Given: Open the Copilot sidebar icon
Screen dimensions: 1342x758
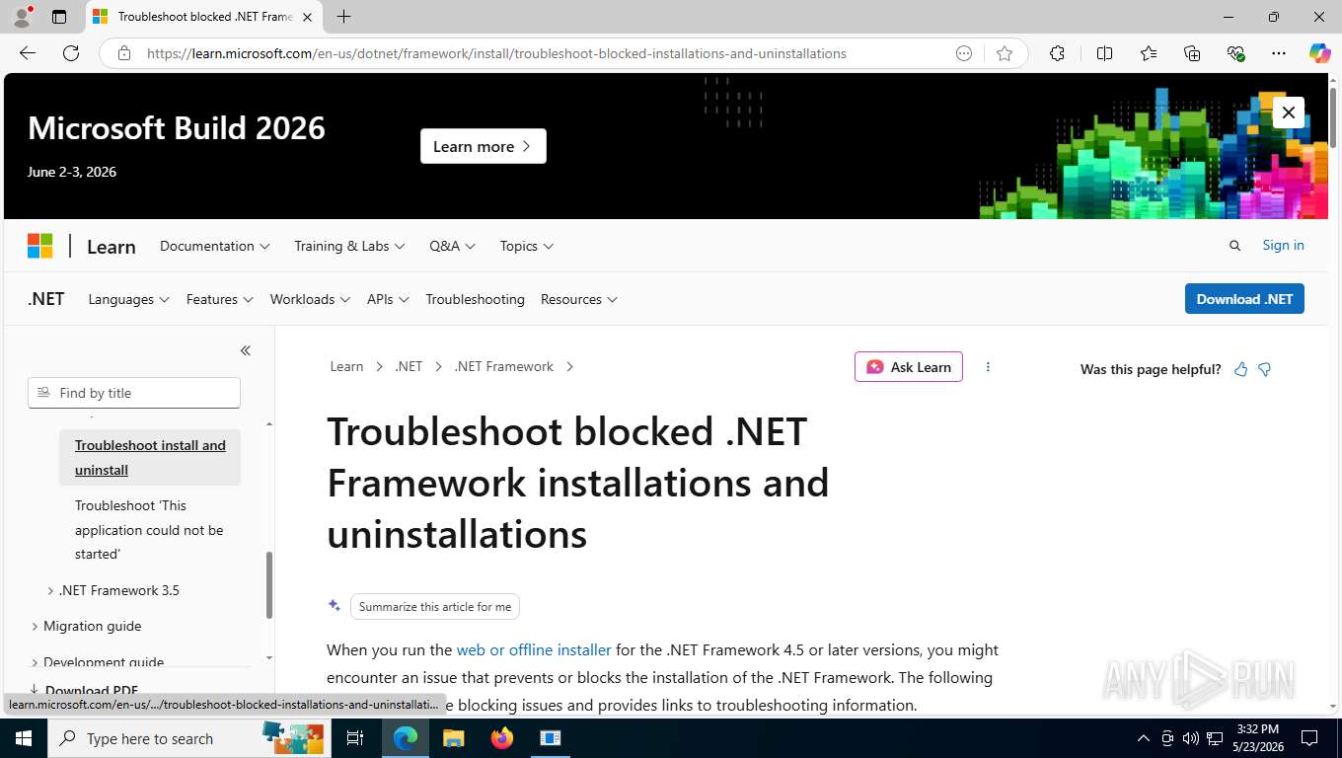Looking at the screenshot, I should [x=1319, y=53].
